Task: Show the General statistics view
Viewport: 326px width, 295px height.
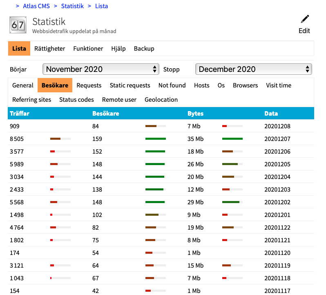Action: coord(23,85)
